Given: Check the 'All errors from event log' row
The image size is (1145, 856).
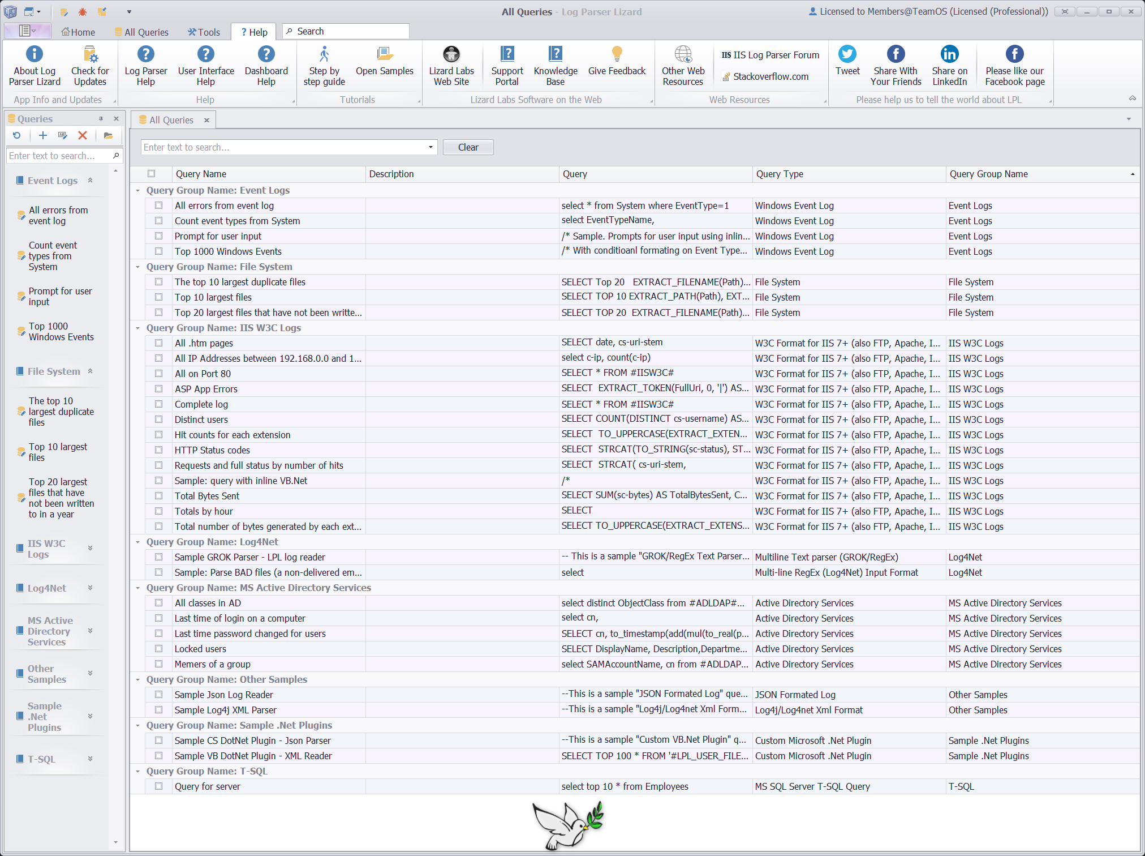Looking at the screenshot, I should (159, 206).
